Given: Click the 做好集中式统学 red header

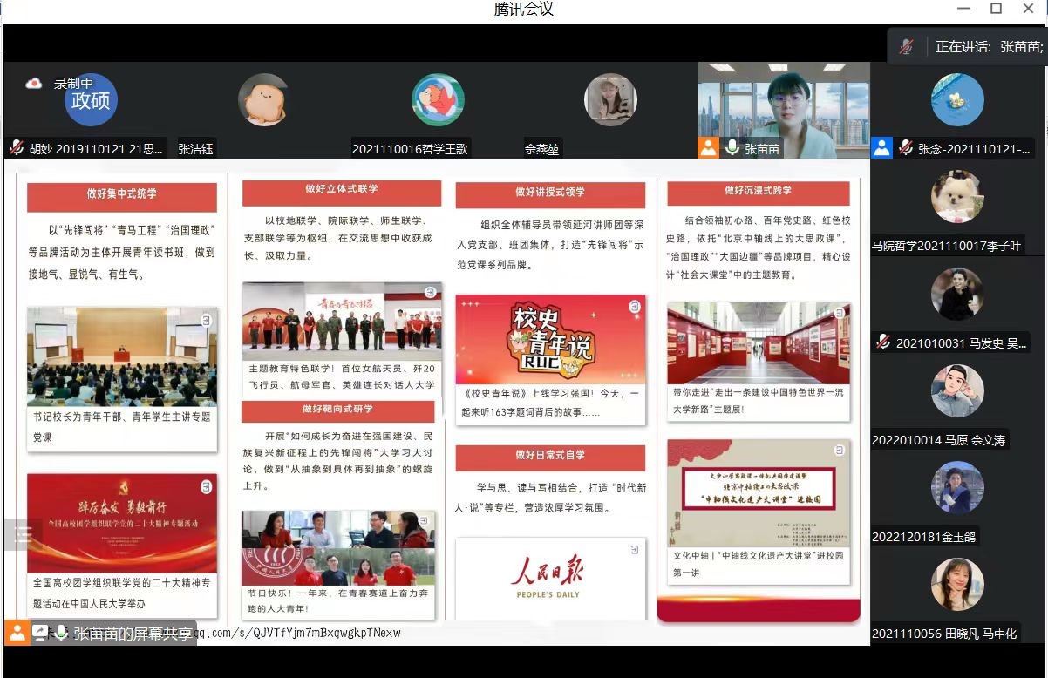Looking at the screenshot, I should (x=121, y=195).
